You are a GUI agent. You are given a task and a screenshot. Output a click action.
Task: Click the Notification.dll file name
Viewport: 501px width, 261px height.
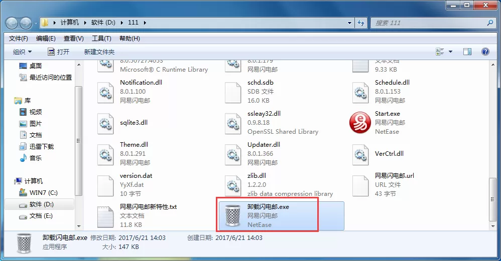[x=141, y=82]
